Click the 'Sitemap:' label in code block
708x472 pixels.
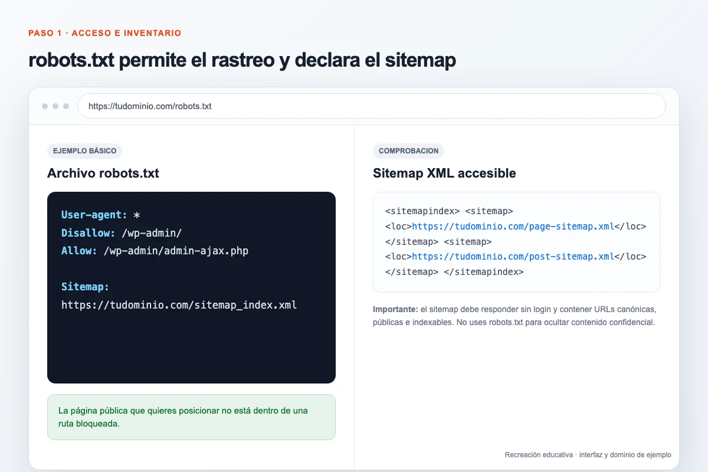(x=85, y=287)
